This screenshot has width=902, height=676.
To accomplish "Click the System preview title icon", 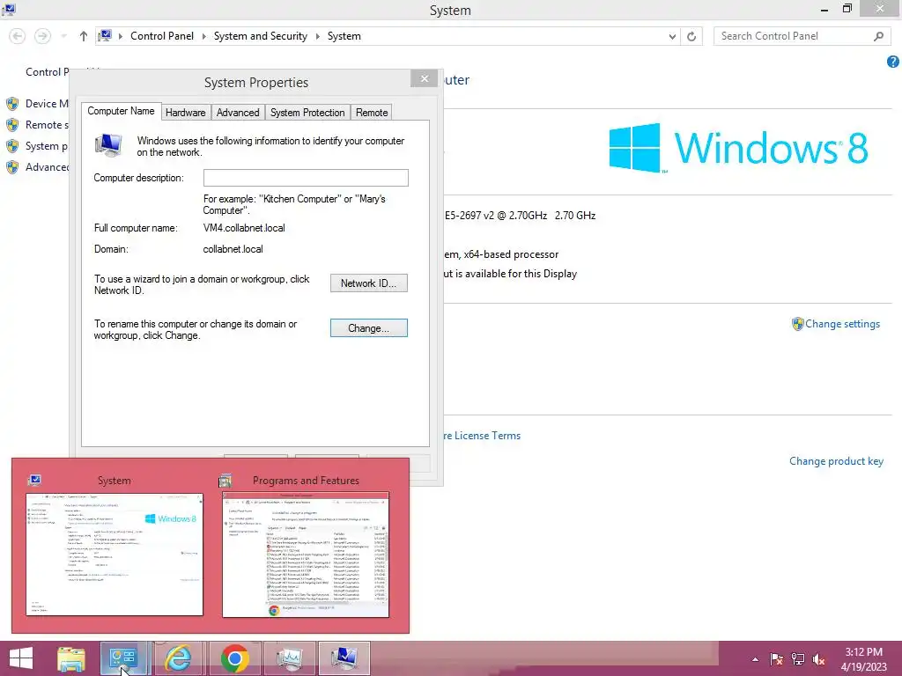I will [34, 480].
